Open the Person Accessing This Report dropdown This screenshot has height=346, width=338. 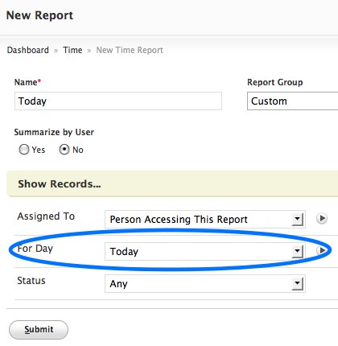point(205,220)
